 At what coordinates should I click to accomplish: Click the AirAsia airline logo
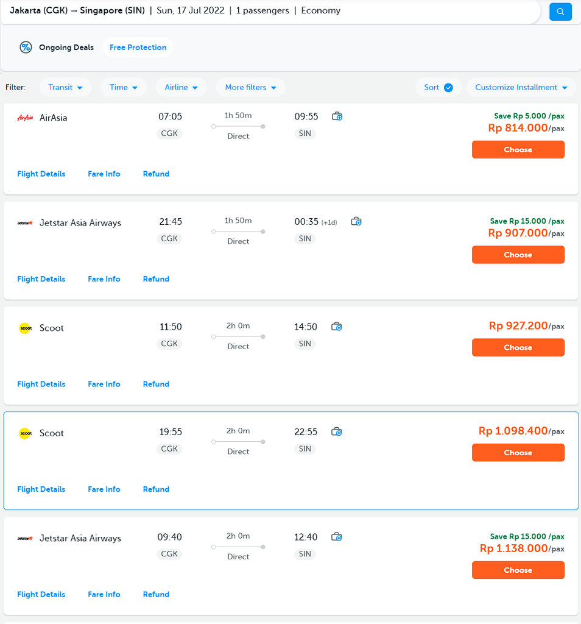coord(25,118)
